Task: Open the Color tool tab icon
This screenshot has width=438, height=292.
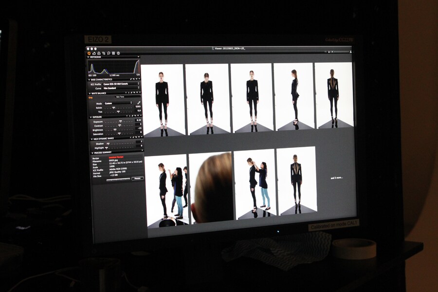Action: pyautogui.click(x=99, y=54)
